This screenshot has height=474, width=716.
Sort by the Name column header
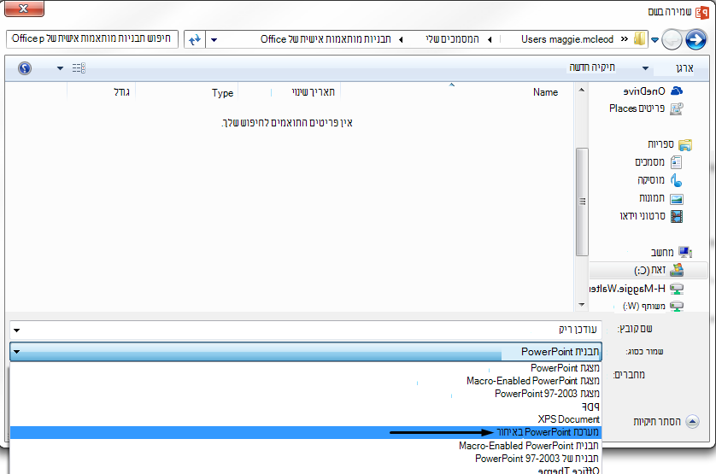tap(546, 92)
